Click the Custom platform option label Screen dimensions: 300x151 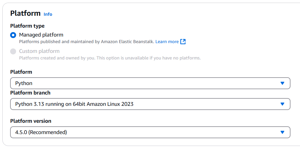pos(39,51)
